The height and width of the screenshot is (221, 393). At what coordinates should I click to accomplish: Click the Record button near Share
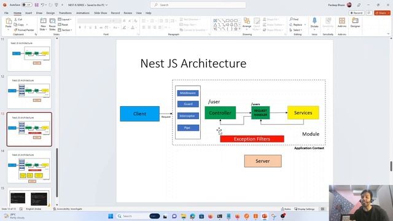(x=356, y=13)
